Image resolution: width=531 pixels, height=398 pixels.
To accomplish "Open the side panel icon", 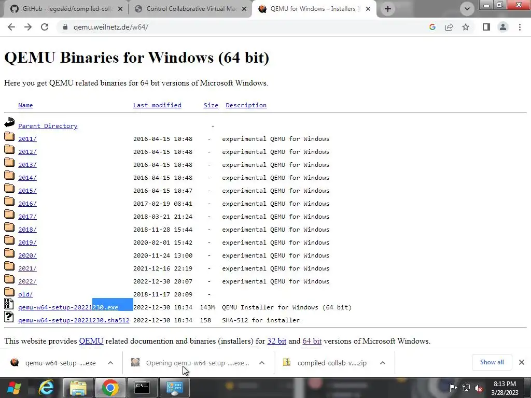I will [x=486, y=27].
